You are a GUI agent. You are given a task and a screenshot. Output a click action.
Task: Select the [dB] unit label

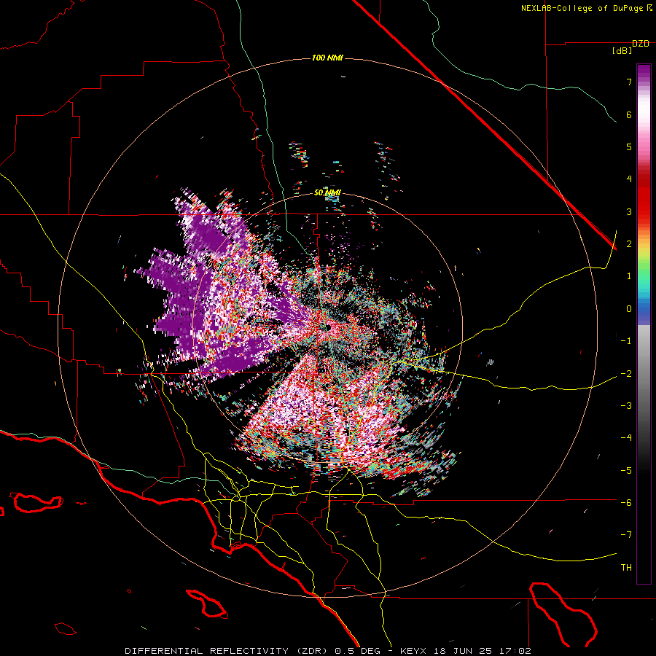click(622, 51)
